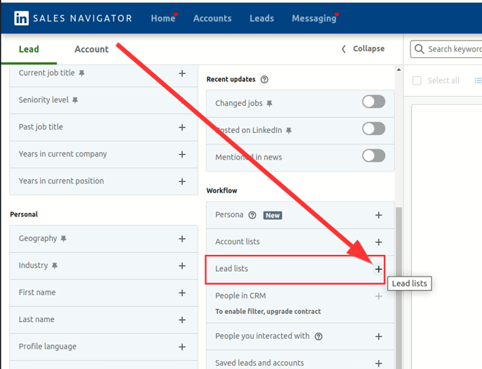The width and height of the screenshot is (482, 369).
Task: Enable the Changed jobs toggle
Action: pos(373,102)
